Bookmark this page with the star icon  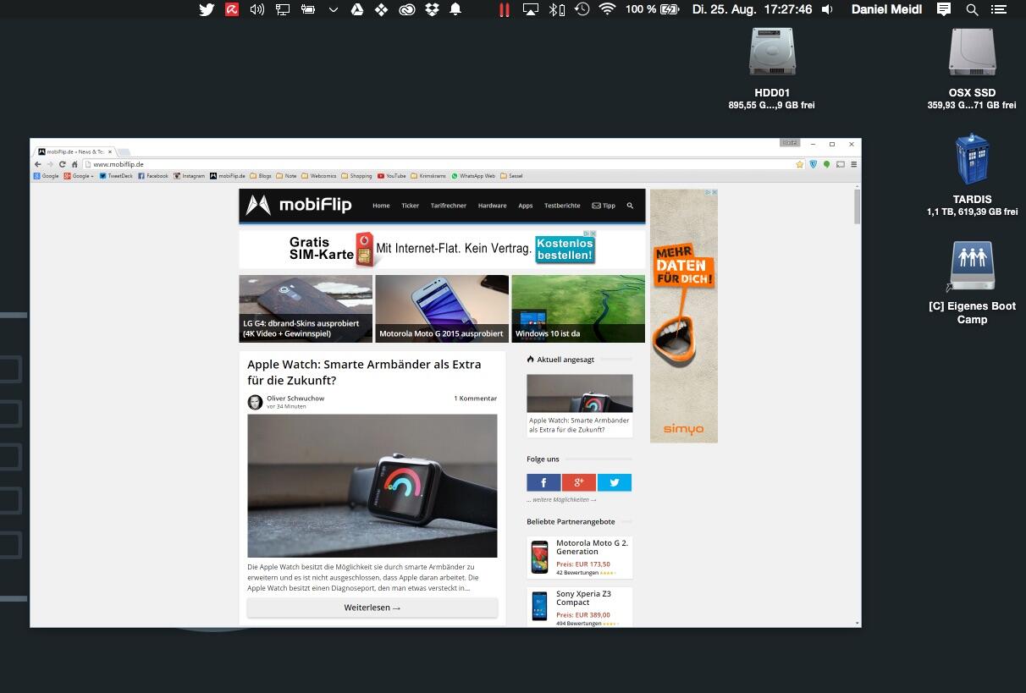799,164
